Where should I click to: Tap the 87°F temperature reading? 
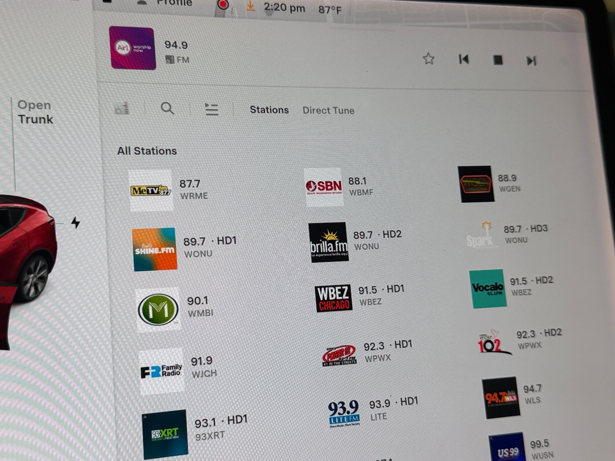click(x=329, y=10)
